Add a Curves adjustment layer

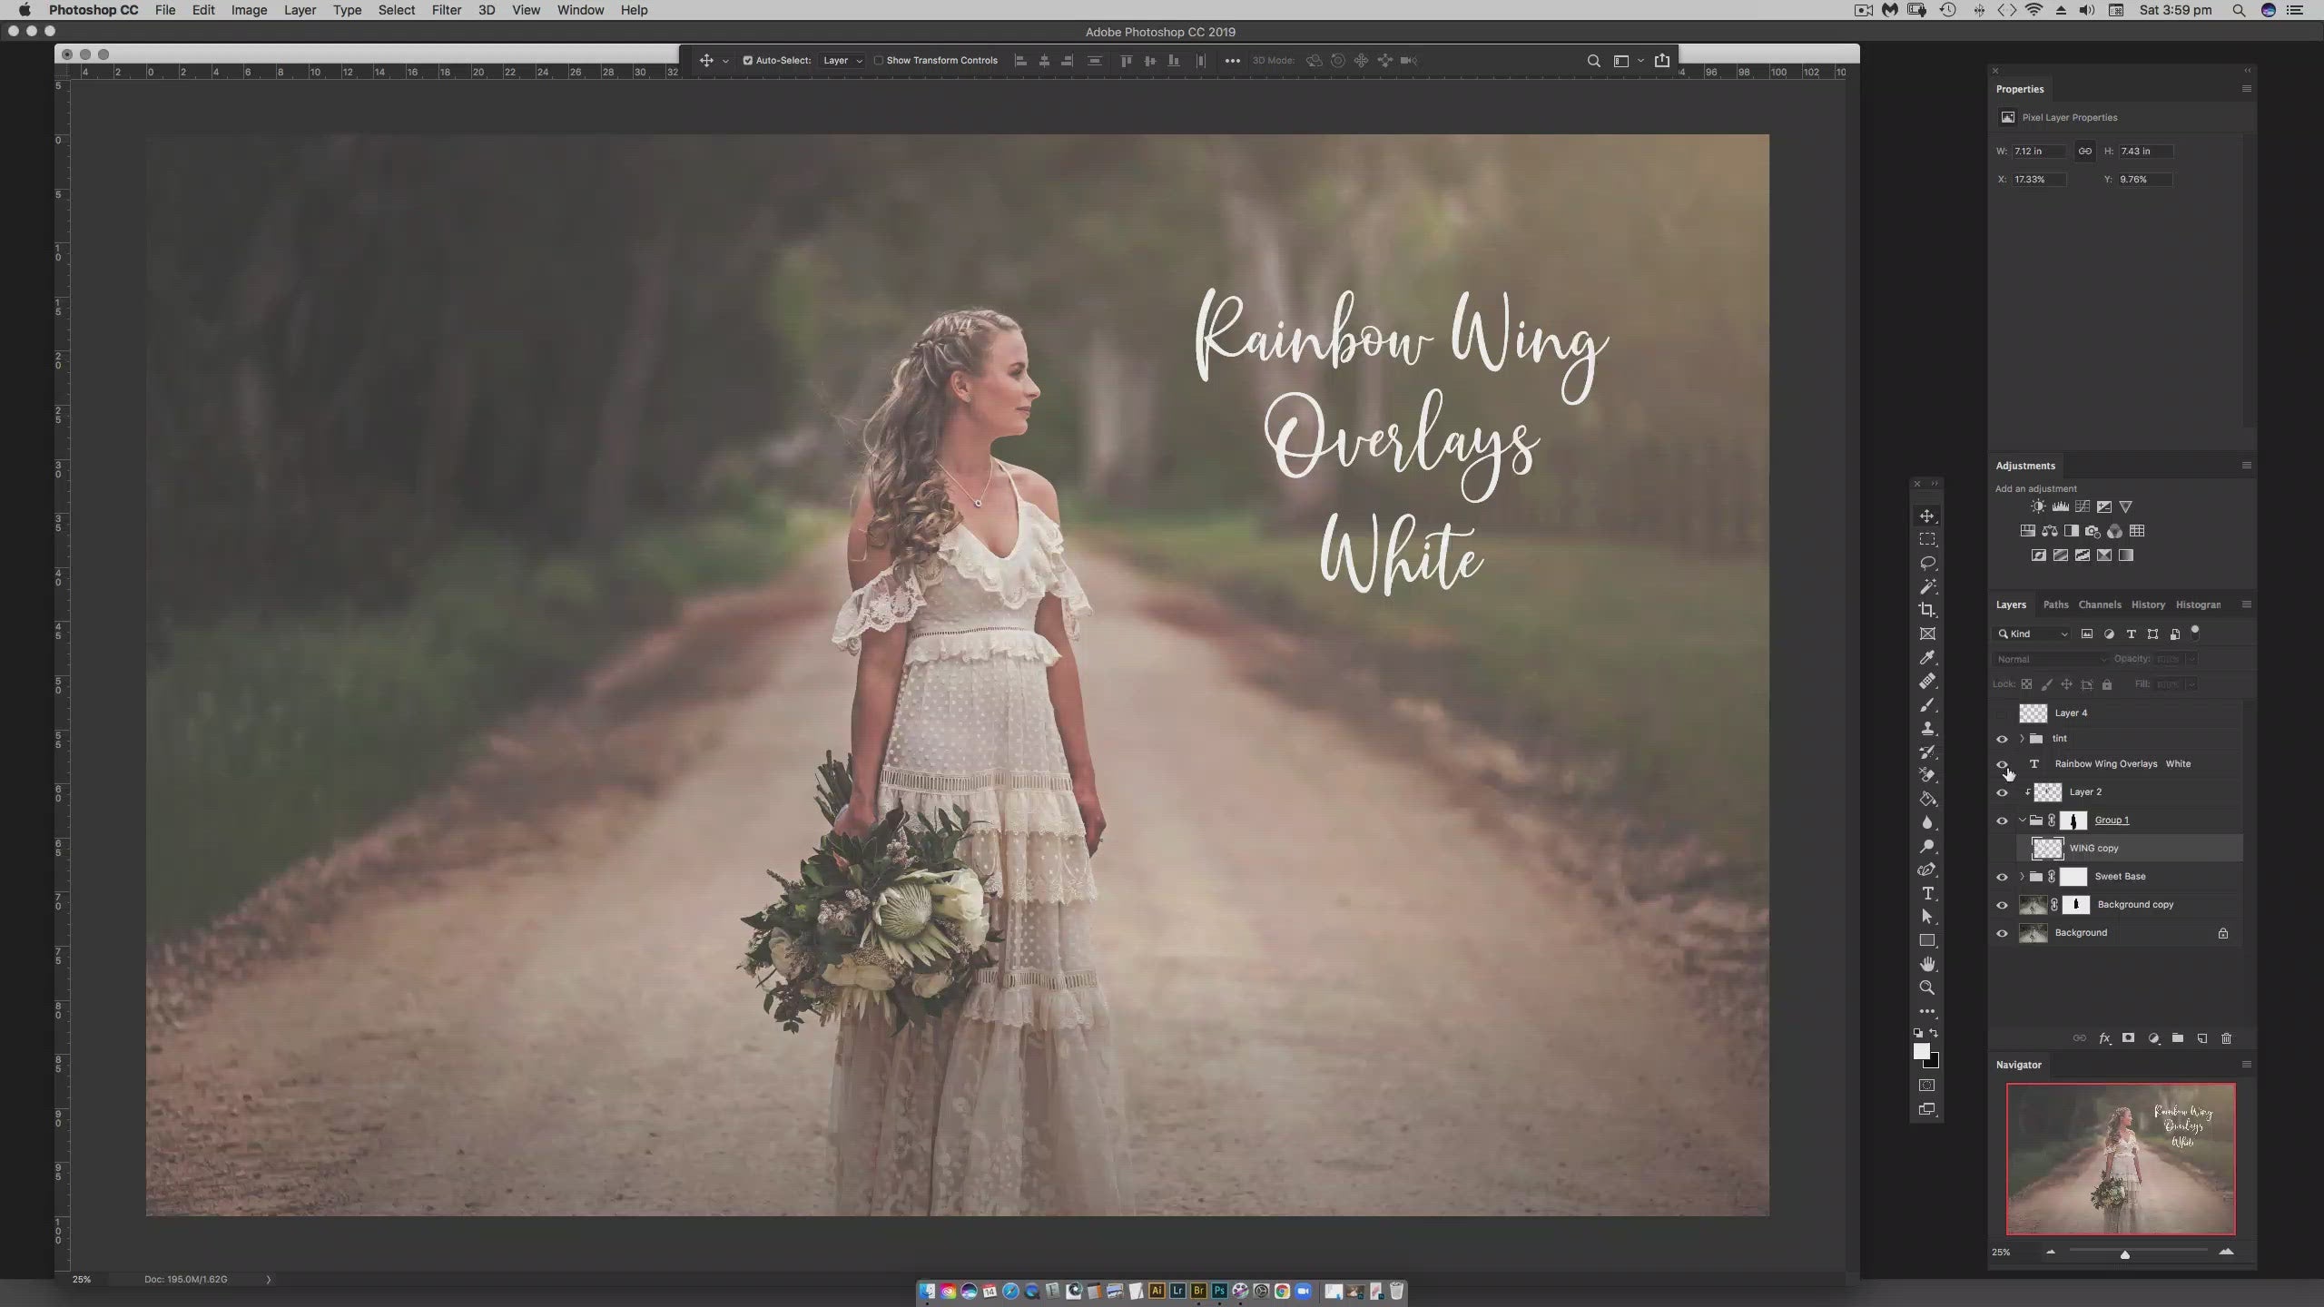coord(2083,506)
